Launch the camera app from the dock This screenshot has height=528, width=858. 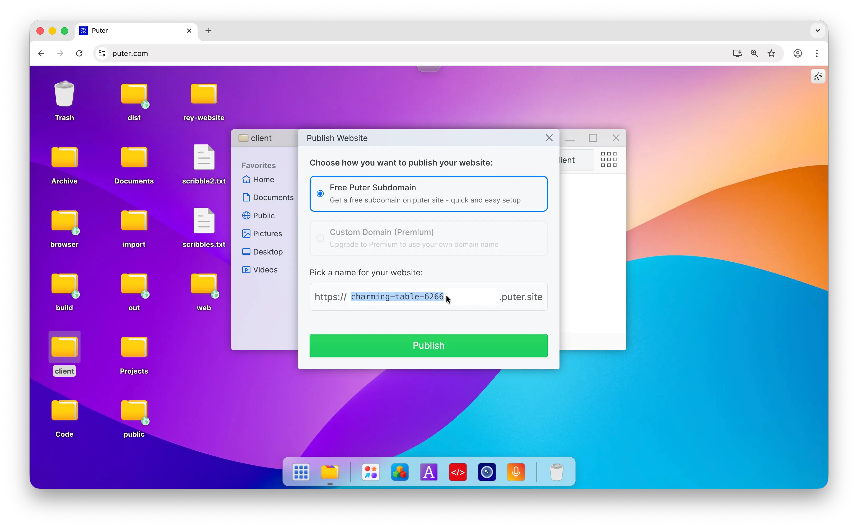(487, 472)
